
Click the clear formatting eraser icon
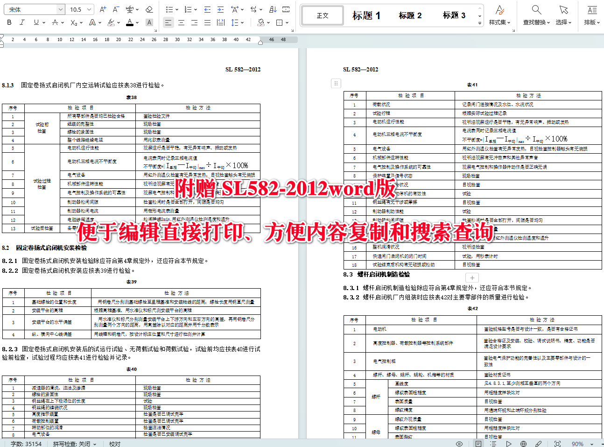(x=149, y=9)
